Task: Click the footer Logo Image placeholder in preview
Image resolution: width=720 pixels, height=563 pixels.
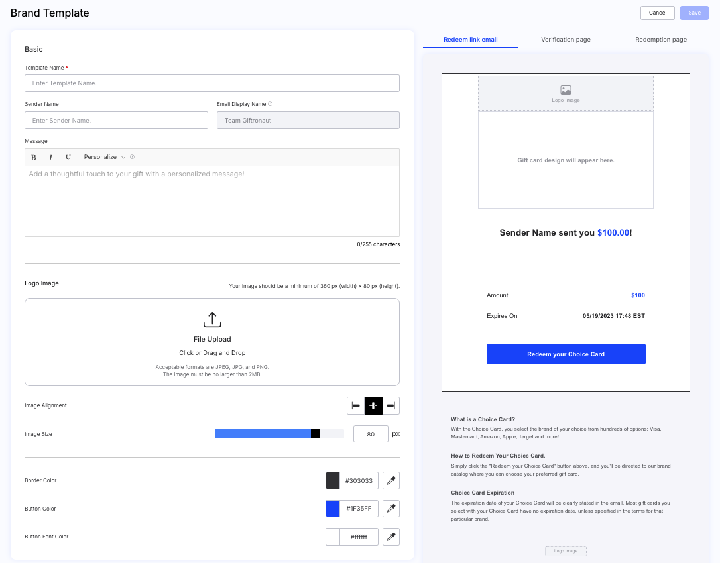Action: 566,551
